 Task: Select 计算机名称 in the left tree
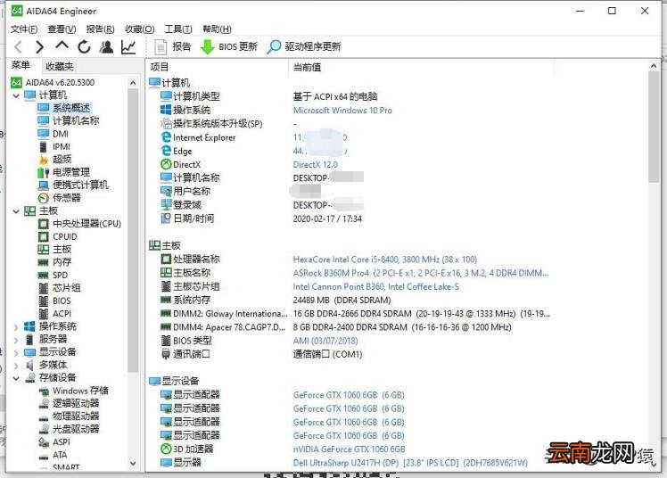tap(69, 120)
